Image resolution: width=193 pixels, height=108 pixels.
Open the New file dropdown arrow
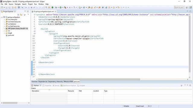pyautogui.click(x=4, y=7)
